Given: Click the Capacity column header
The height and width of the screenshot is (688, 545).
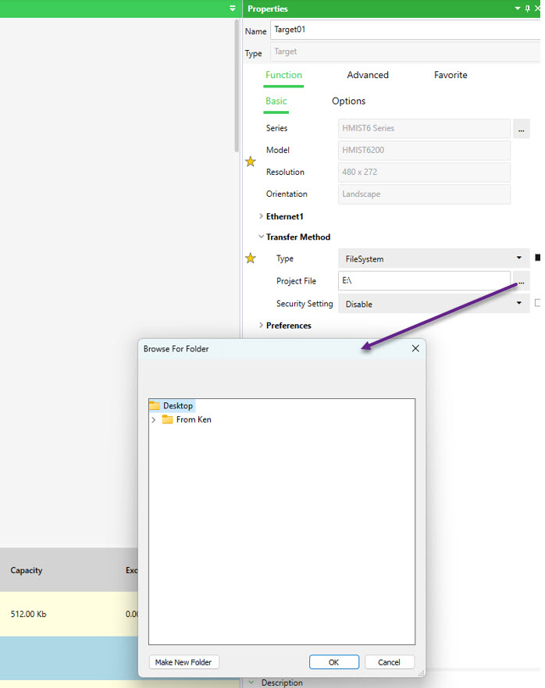Looking at the screenshot, I should 27,570.
